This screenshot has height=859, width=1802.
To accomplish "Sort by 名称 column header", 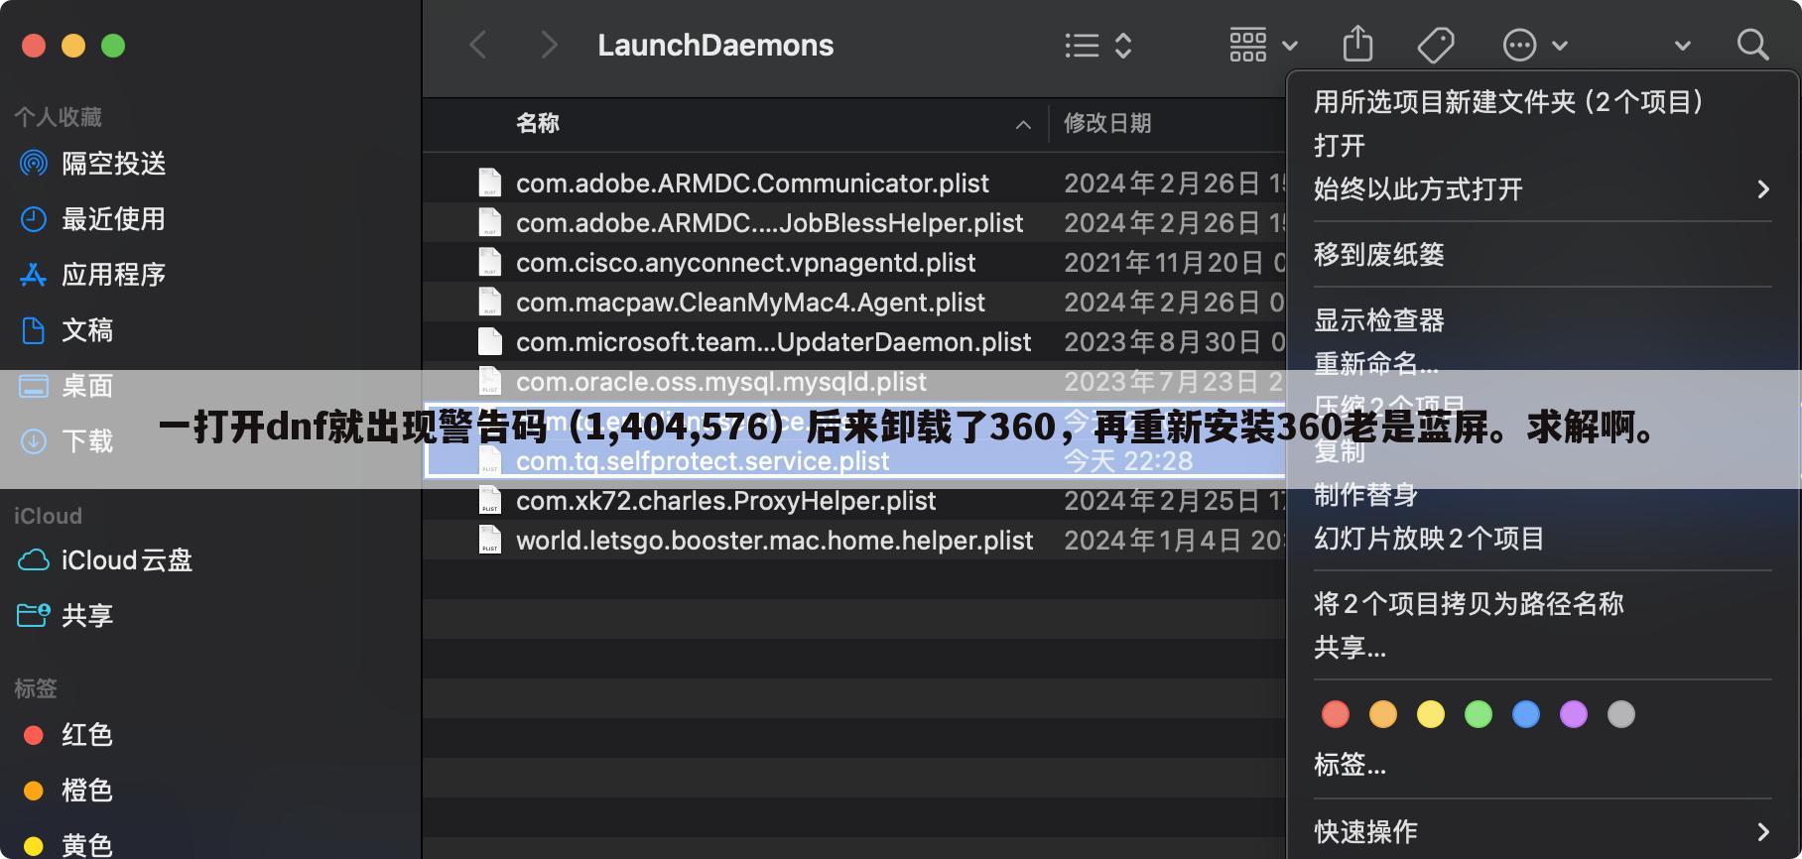I will click(538, 123).
